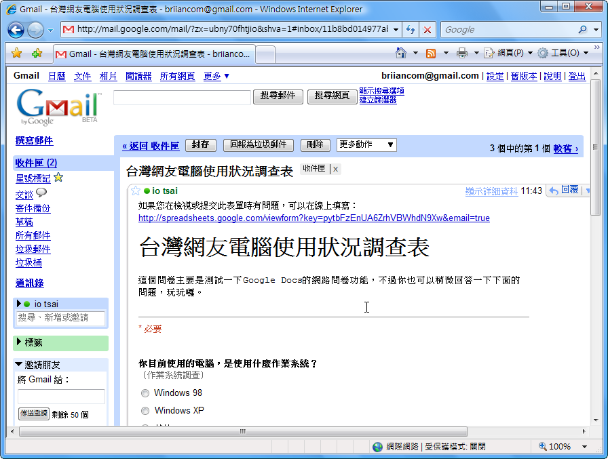Viewport: 608px width, 459px height.
Task: Select the Gmail browser tab
Action: (154, 54)
